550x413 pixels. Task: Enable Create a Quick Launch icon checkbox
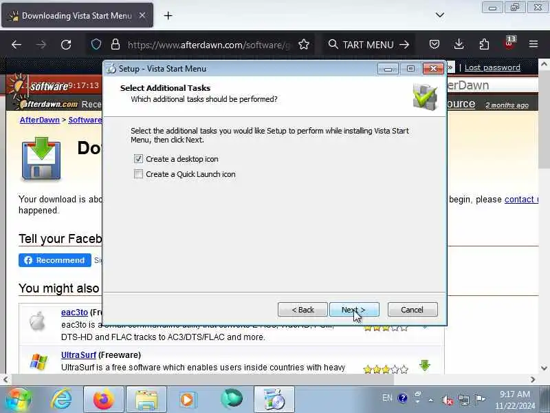pos(139,174)
